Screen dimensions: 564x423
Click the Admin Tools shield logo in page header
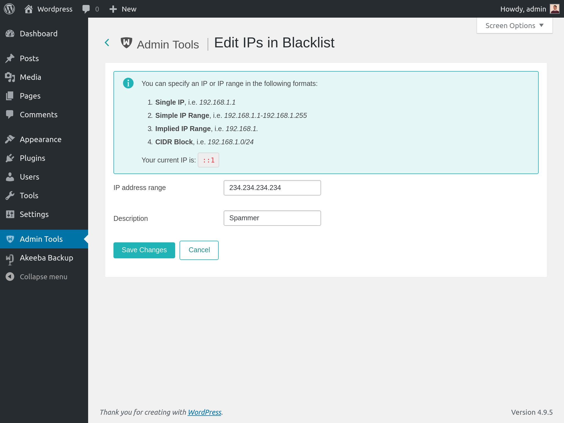click(x=126, y=43)
